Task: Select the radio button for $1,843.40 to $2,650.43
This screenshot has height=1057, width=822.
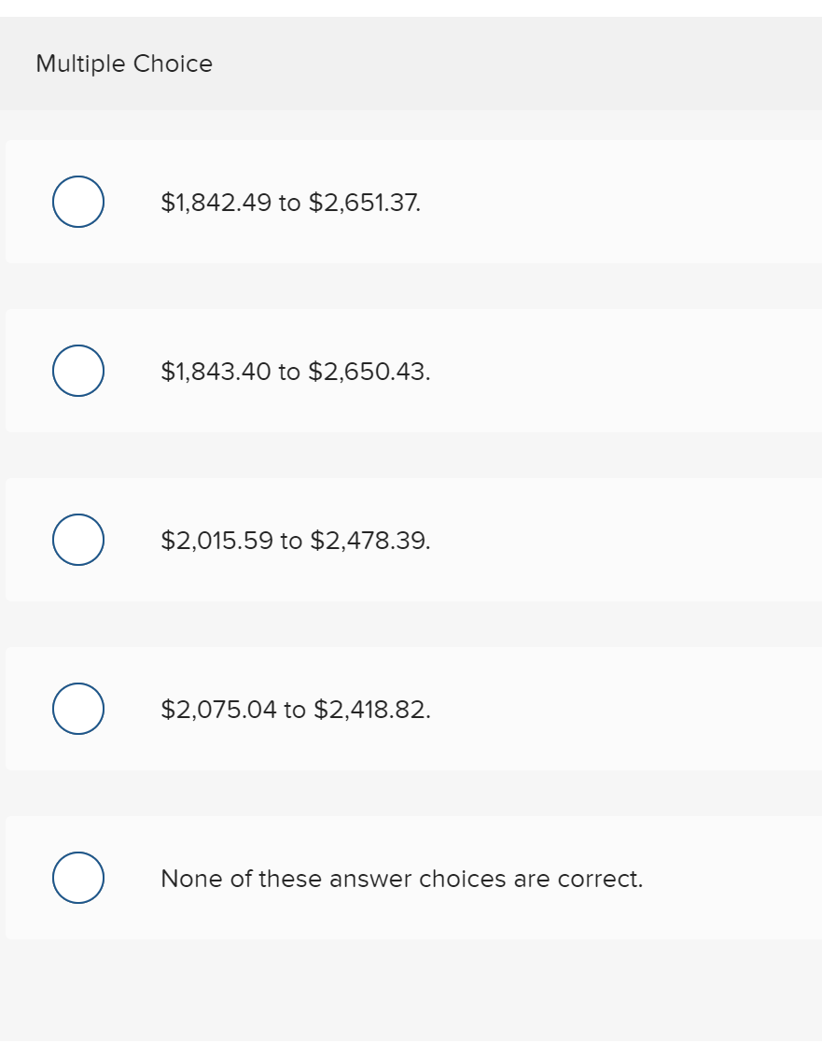Action: pyautogui.click(x=77, y=370)
